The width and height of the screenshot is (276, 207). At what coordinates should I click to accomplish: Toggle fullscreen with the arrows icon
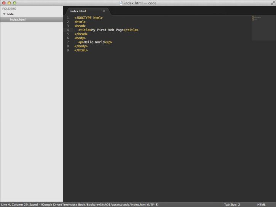[x=273, y=3]
